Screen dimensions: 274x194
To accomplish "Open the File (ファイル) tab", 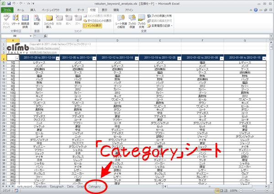I will (7, 10).
